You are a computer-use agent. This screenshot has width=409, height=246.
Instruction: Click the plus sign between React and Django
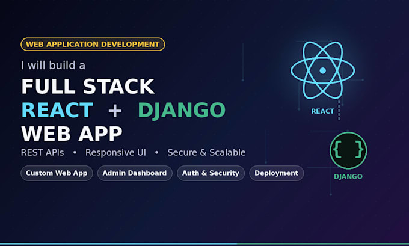[x=115, y=111]
